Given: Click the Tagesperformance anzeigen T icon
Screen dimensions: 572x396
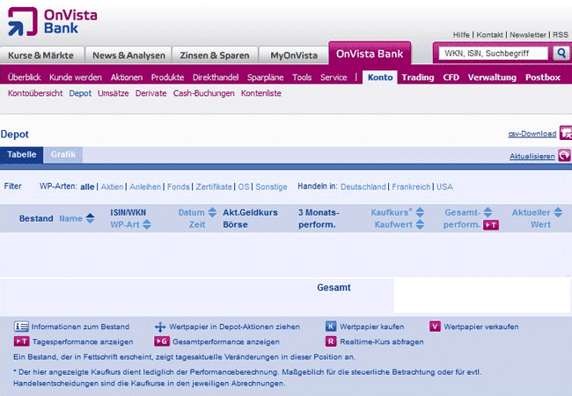Looking at the screenshot, I should click(21, 341).
